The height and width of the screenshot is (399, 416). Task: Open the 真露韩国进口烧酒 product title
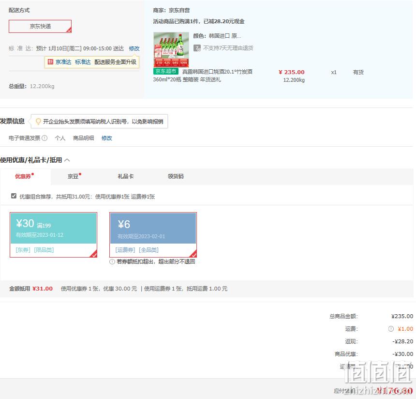pos(203,76)
